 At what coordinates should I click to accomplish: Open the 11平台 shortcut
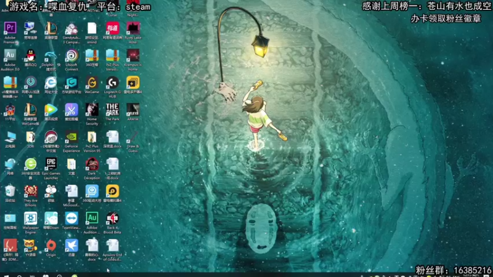tap(10, 110)
